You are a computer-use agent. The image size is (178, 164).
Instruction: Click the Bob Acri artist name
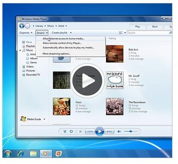click(133, 50)
